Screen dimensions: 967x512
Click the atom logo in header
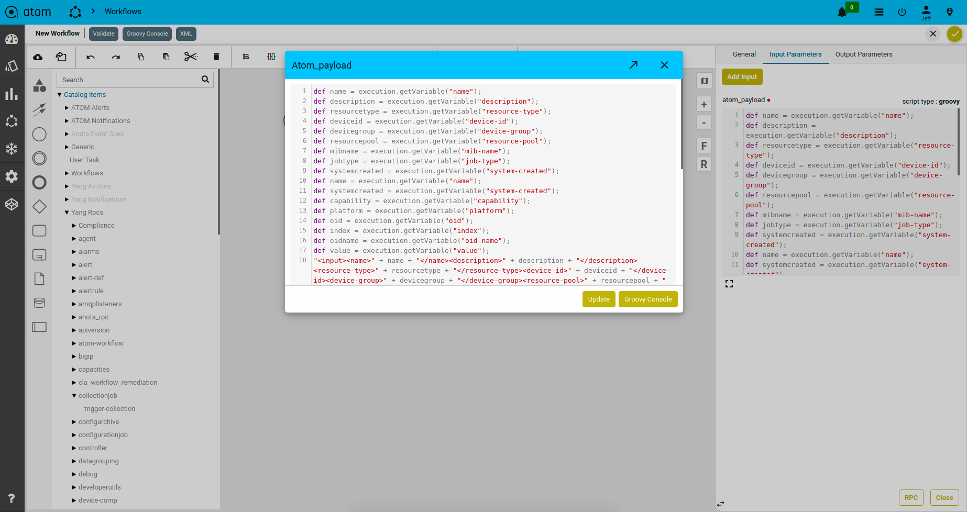(x=28, y=12)
